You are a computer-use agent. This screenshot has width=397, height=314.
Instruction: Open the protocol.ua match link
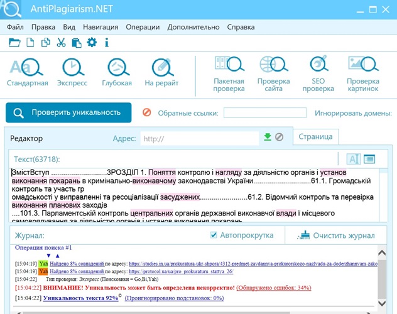[181, 271]
